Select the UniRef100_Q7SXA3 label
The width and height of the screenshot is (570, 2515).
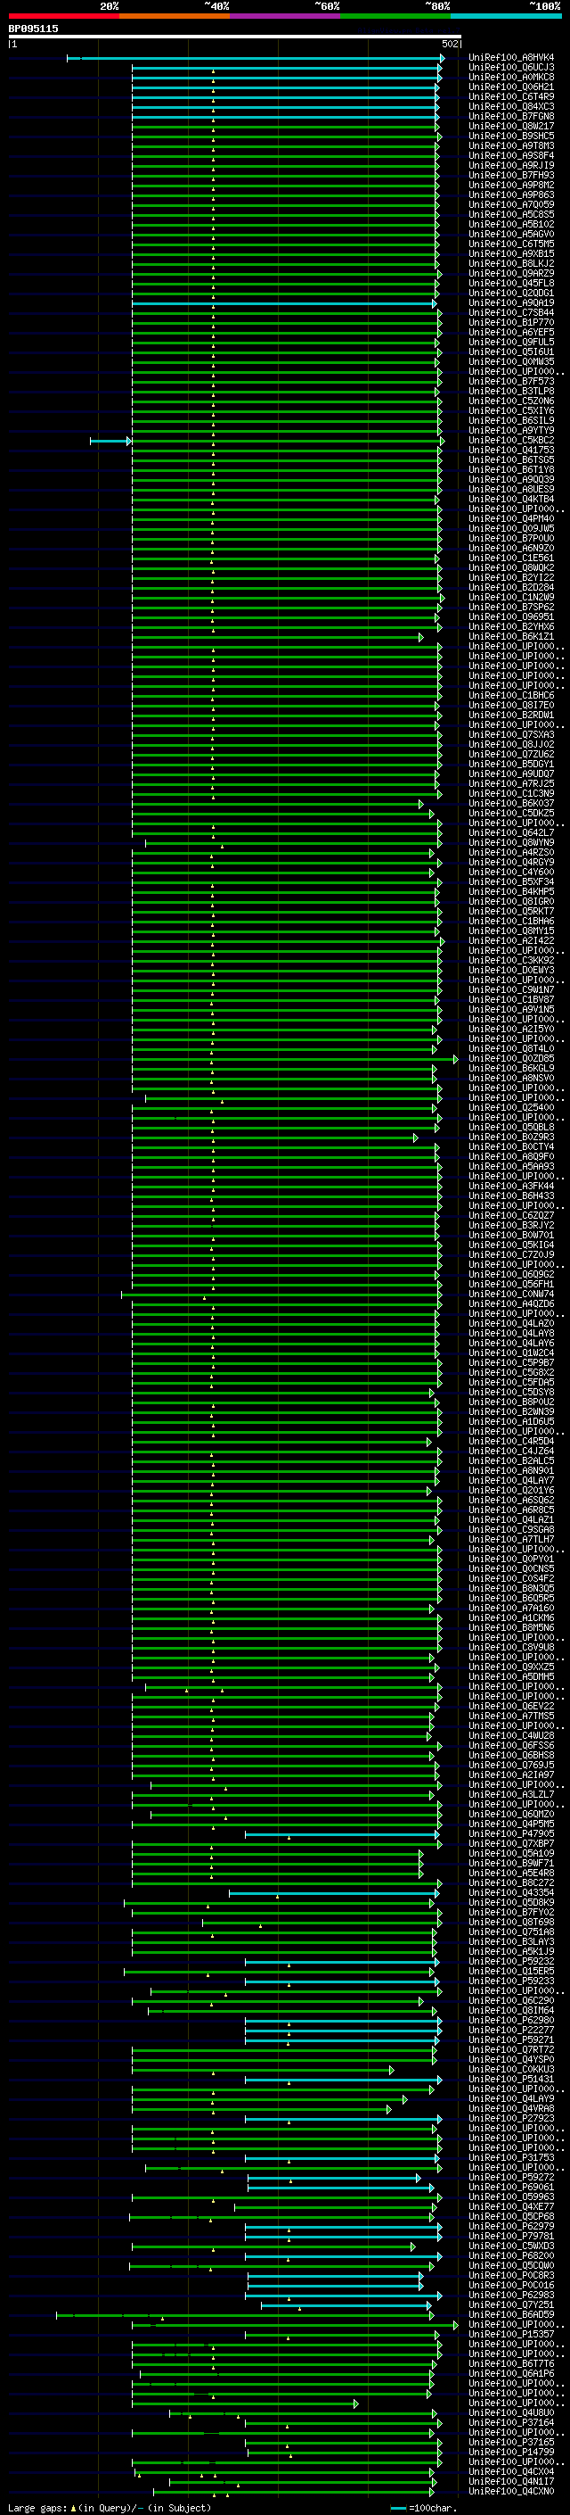(x=510, y=734)
